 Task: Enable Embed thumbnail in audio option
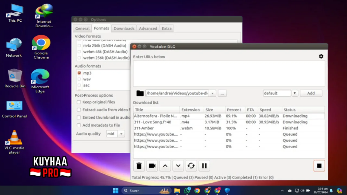[79, 118]
